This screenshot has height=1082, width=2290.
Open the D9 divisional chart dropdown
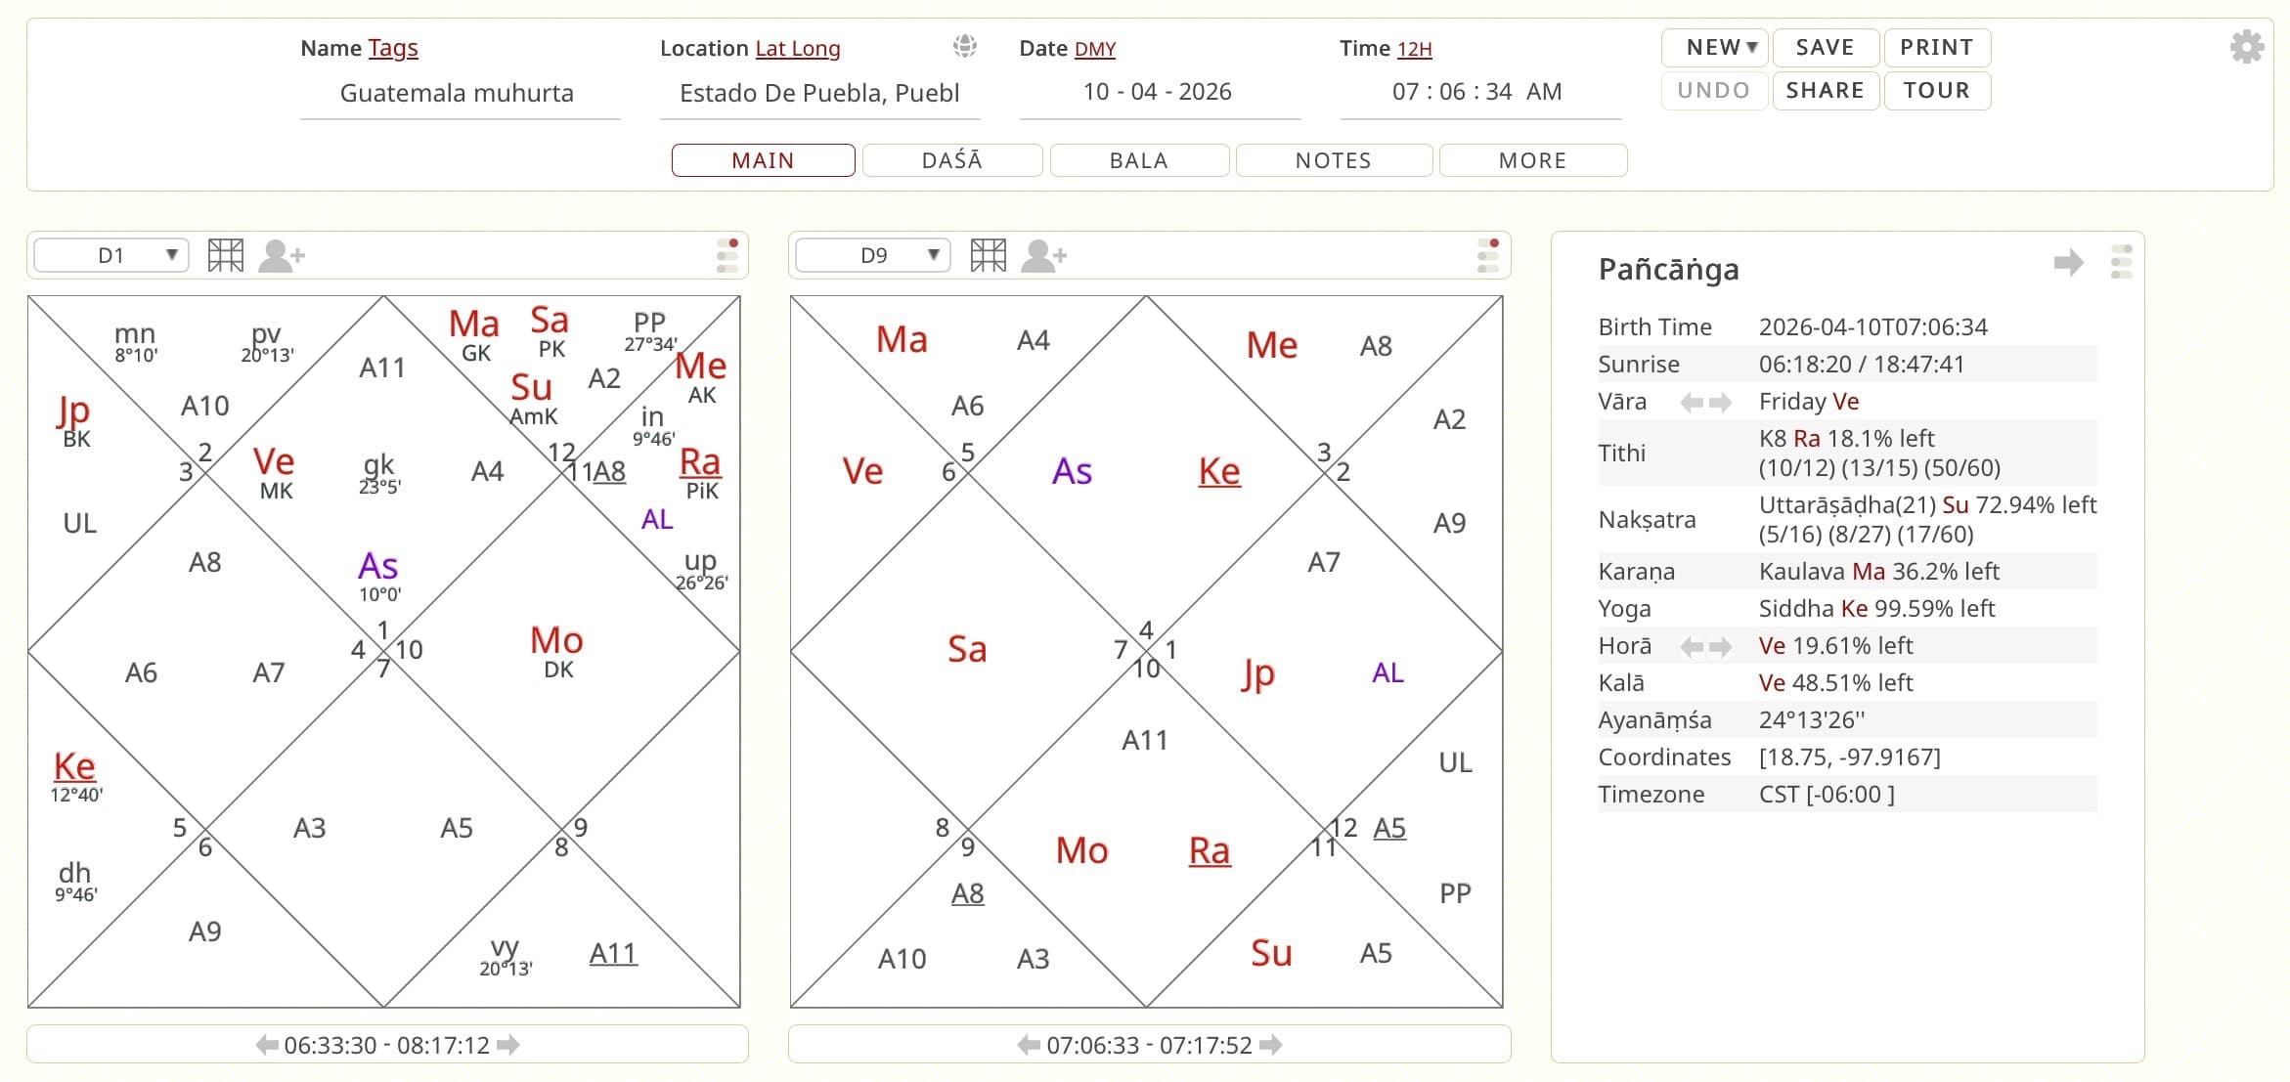pyautogui.click(x=873, y=256)
